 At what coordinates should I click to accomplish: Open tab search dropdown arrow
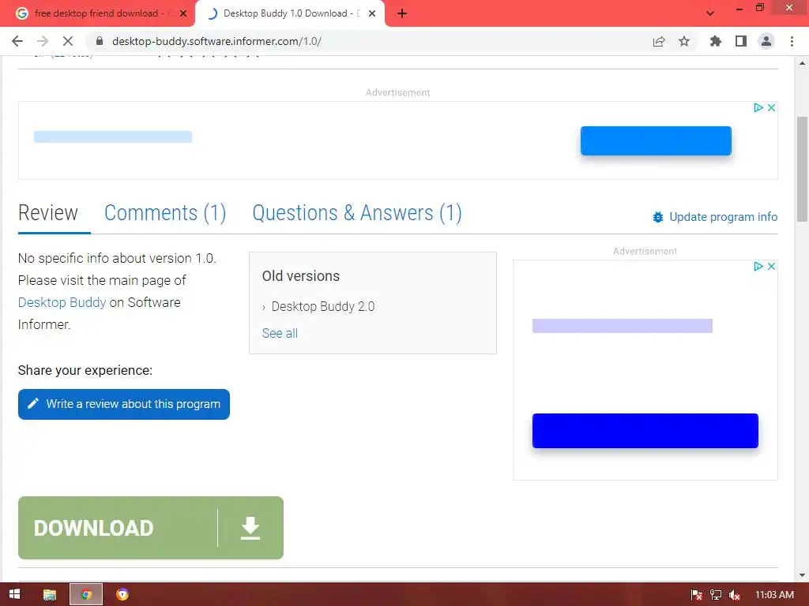[710, 13]
